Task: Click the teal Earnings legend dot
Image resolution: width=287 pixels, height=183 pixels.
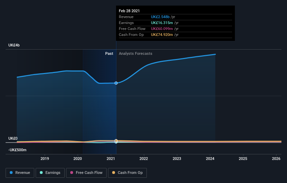Action: (41, 173)
